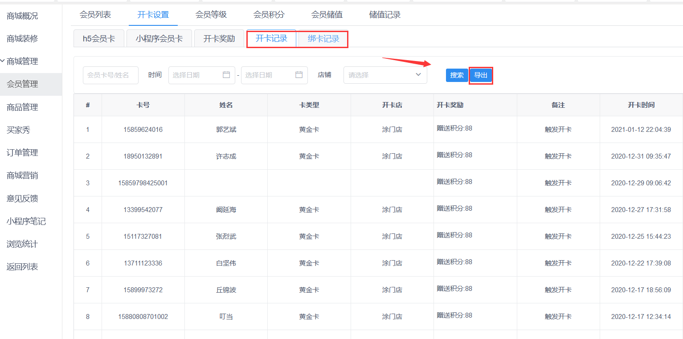The height and width of the screenshot is (339, 683).
Task: Go to 商城概况 in the sidebar
Action: point(22,16)
